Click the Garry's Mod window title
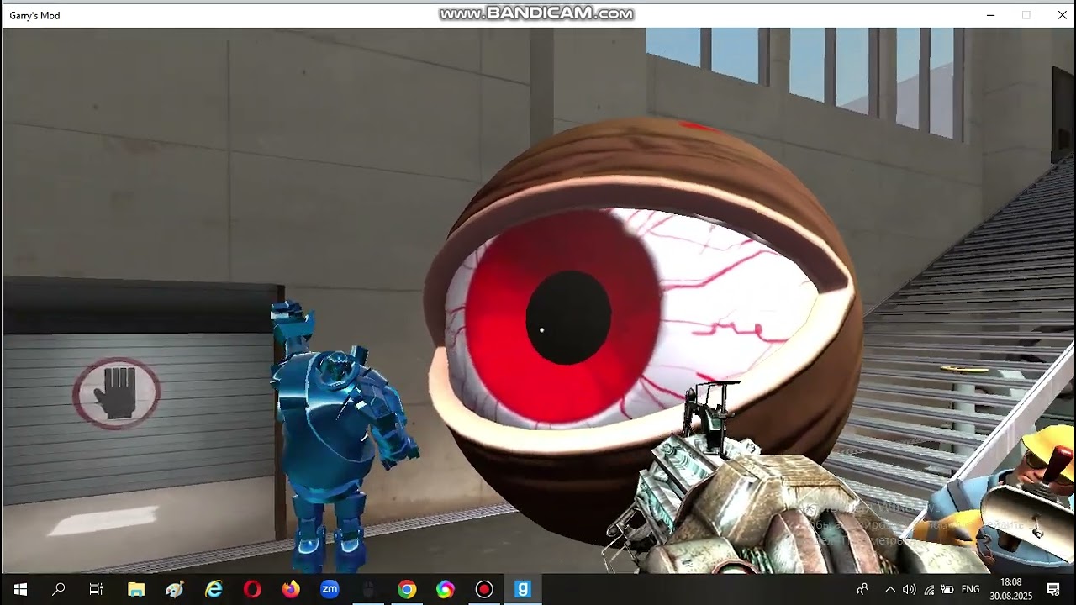1076x605 pixels. click(x=34, y=15)
